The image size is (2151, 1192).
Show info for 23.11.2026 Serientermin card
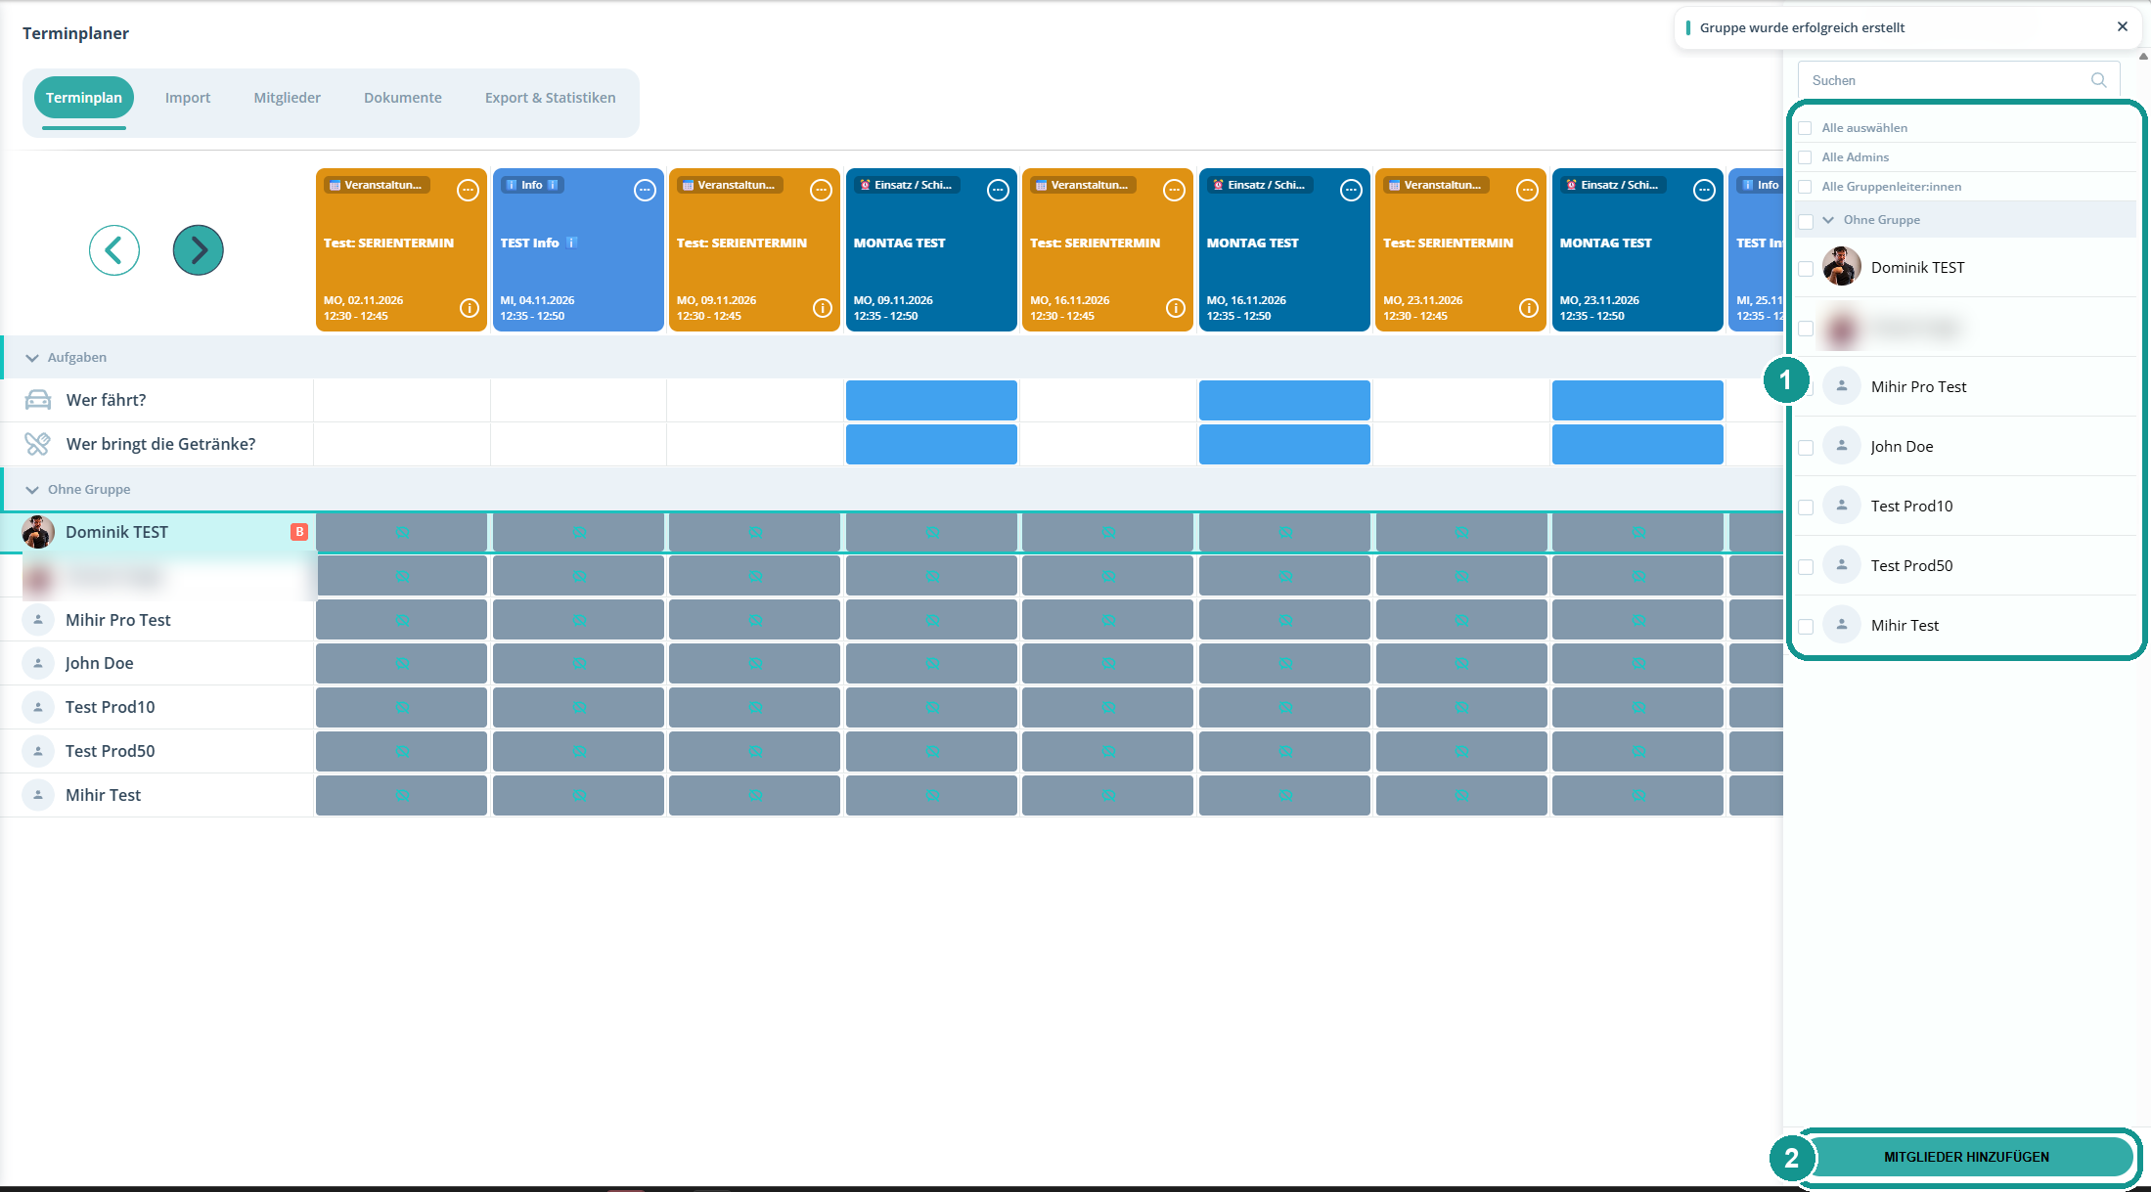(1529, 308)
